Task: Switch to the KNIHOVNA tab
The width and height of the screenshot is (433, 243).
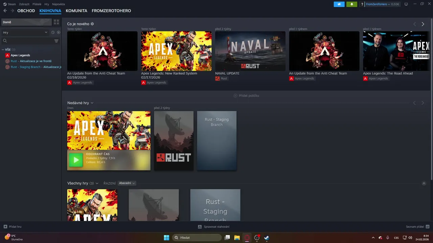Action: click(x=50, y=11)
